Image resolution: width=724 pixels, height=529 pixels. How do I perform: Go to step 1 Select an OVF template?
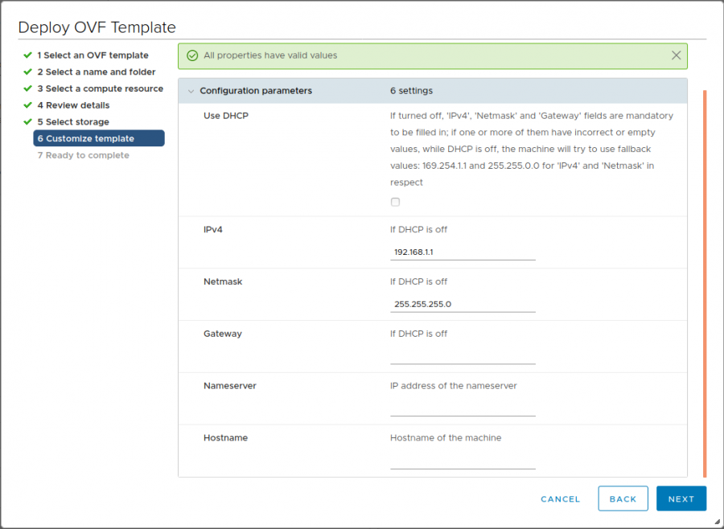coord(93,55)
